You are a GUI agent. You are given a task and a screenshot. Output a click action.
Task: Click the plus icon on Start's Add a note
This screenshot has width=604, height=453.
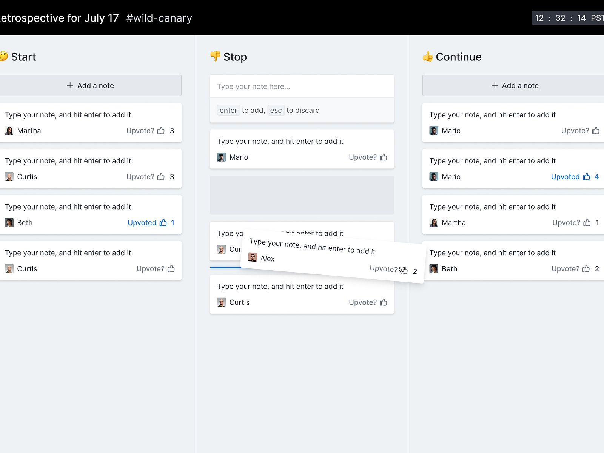[70, 85]
